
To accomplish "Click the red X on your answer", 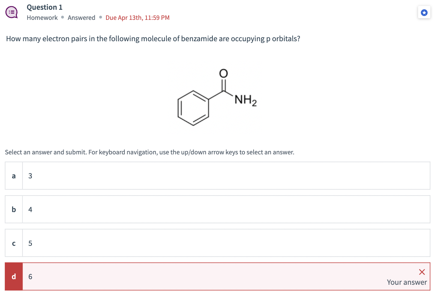I will point(422,272).
